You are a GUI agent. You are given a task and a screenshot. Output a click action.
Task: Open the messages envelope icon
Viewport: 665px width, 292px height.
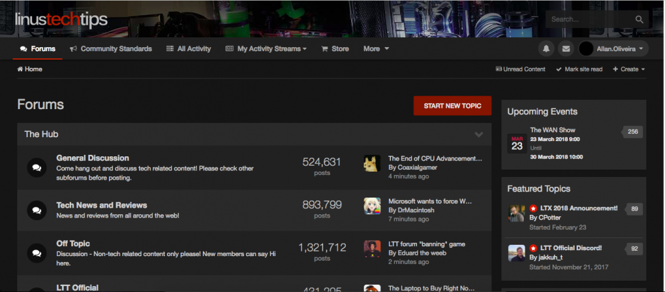[566, 49]
